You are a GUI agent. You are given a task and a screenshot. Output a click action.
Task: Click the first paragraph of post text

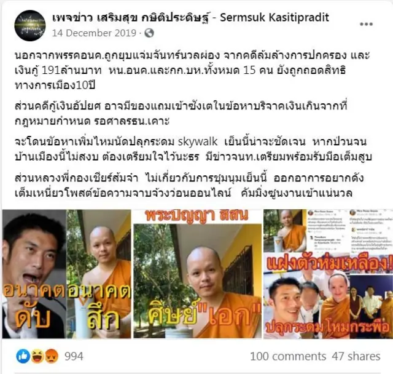pos(192,70)
